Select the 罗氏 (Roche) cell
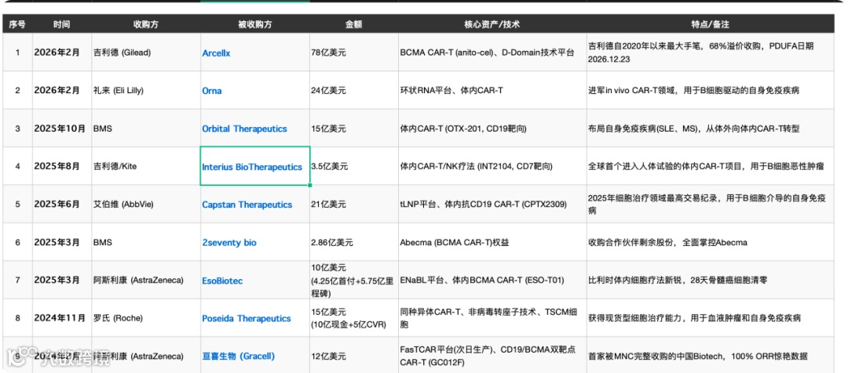 [x=145, y=318]
